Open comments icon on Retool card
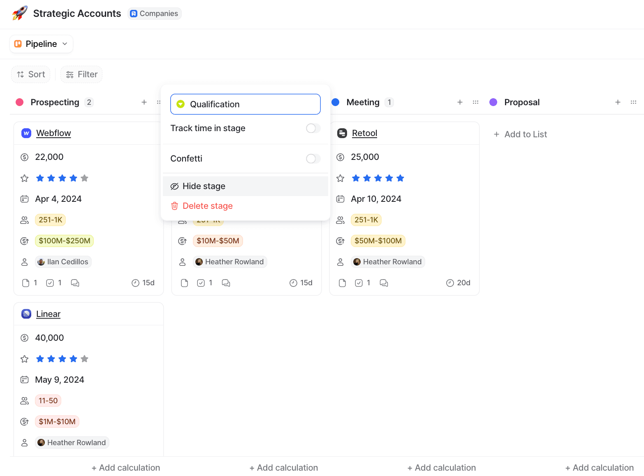 [384, 283]
